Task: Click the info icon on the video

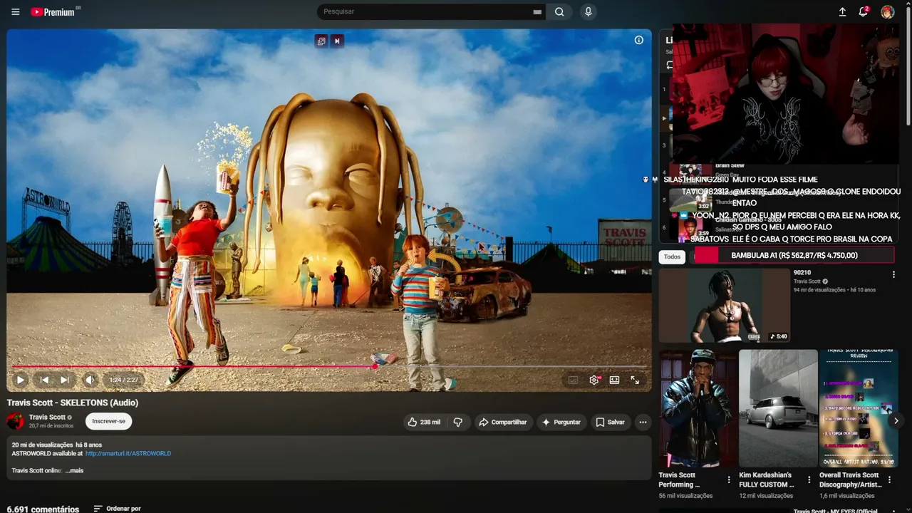Action: [x=639, y=40]
